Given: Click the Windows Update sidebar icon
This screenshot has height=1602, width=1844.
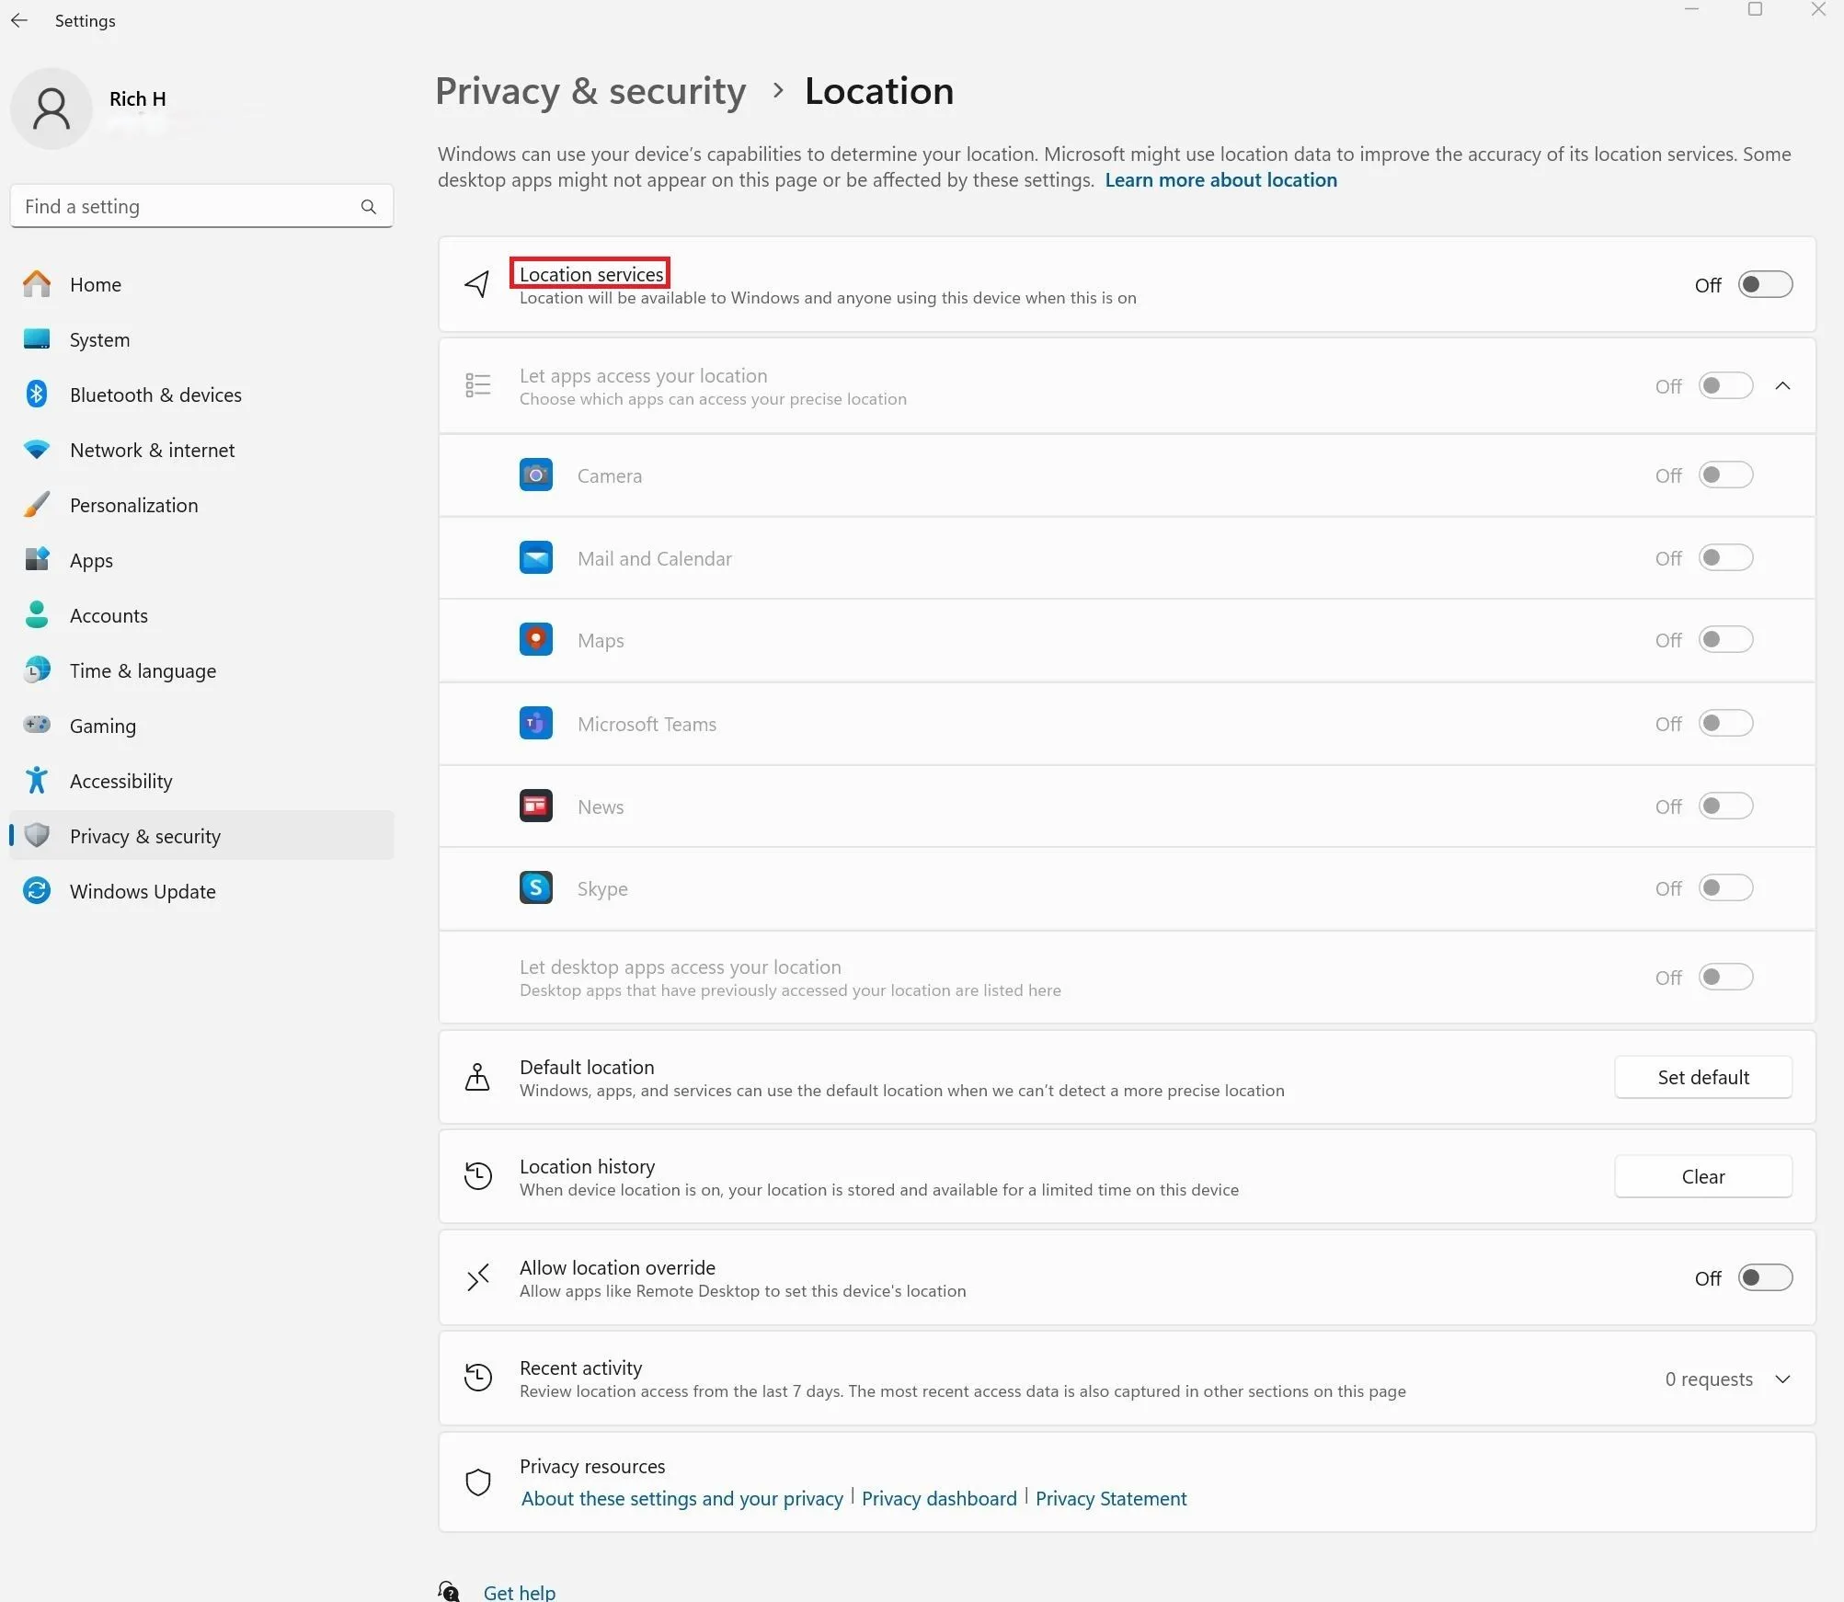Looking at the screenshot, I should coord(37,891).
